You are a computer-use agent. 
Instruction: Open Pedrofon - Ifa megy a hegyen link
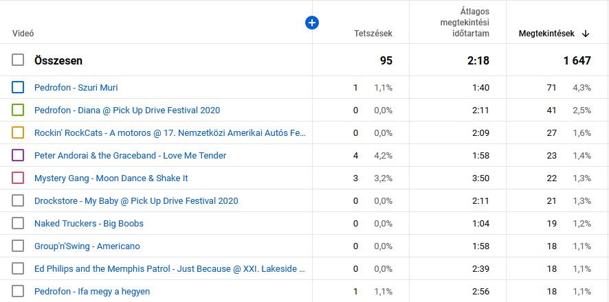[x=91, y=292]
